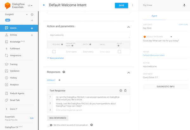This screenshot has width=190, height=130.
Task: Click the COPY CURL link
Action: coord(183,24)
